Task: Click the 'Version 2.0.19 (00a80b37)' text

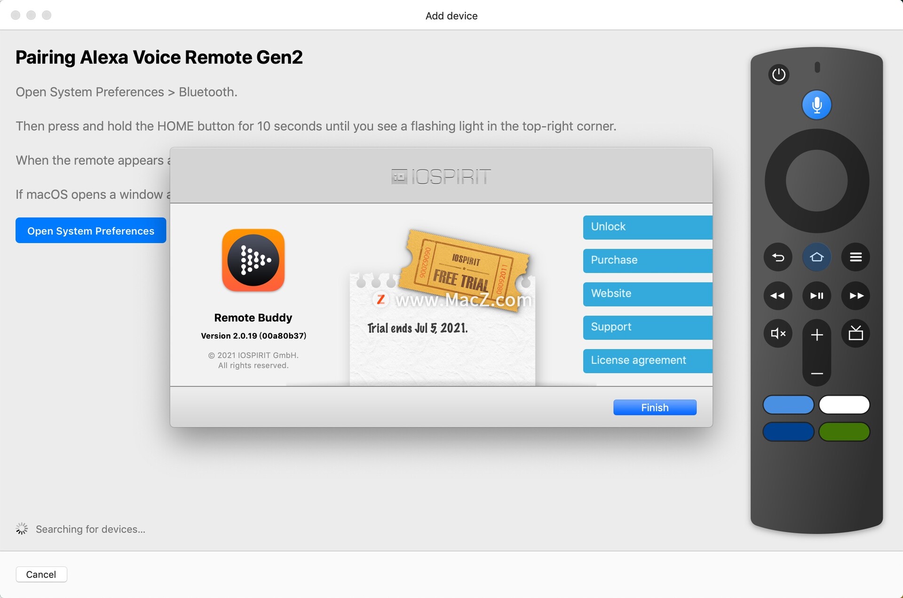Action: click(x=253, y=336)
